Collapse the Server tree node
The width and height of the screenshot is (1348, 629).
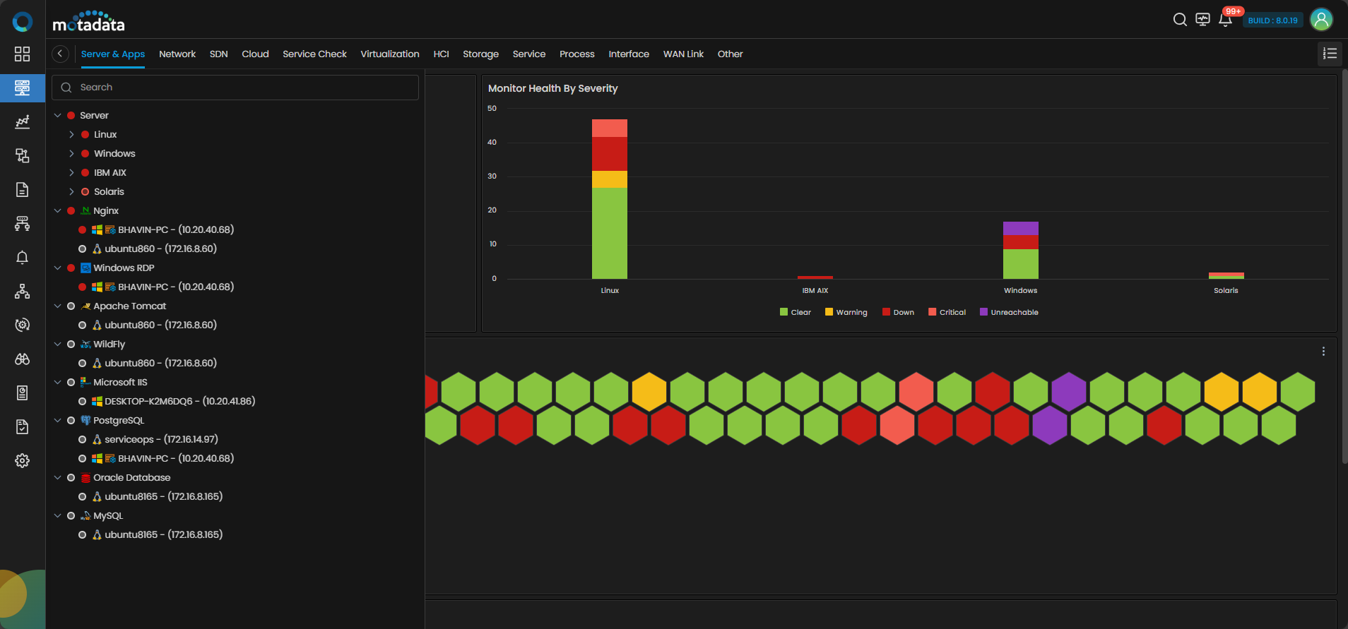(x=58, y=115)
